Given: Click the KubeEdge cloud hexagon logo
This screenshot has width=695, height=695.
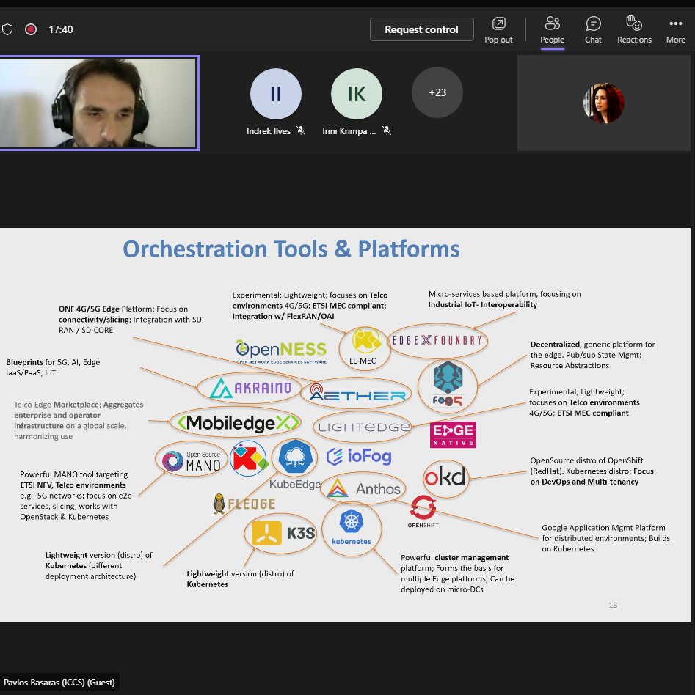Looking at the screenshot, I should point(295,457).
